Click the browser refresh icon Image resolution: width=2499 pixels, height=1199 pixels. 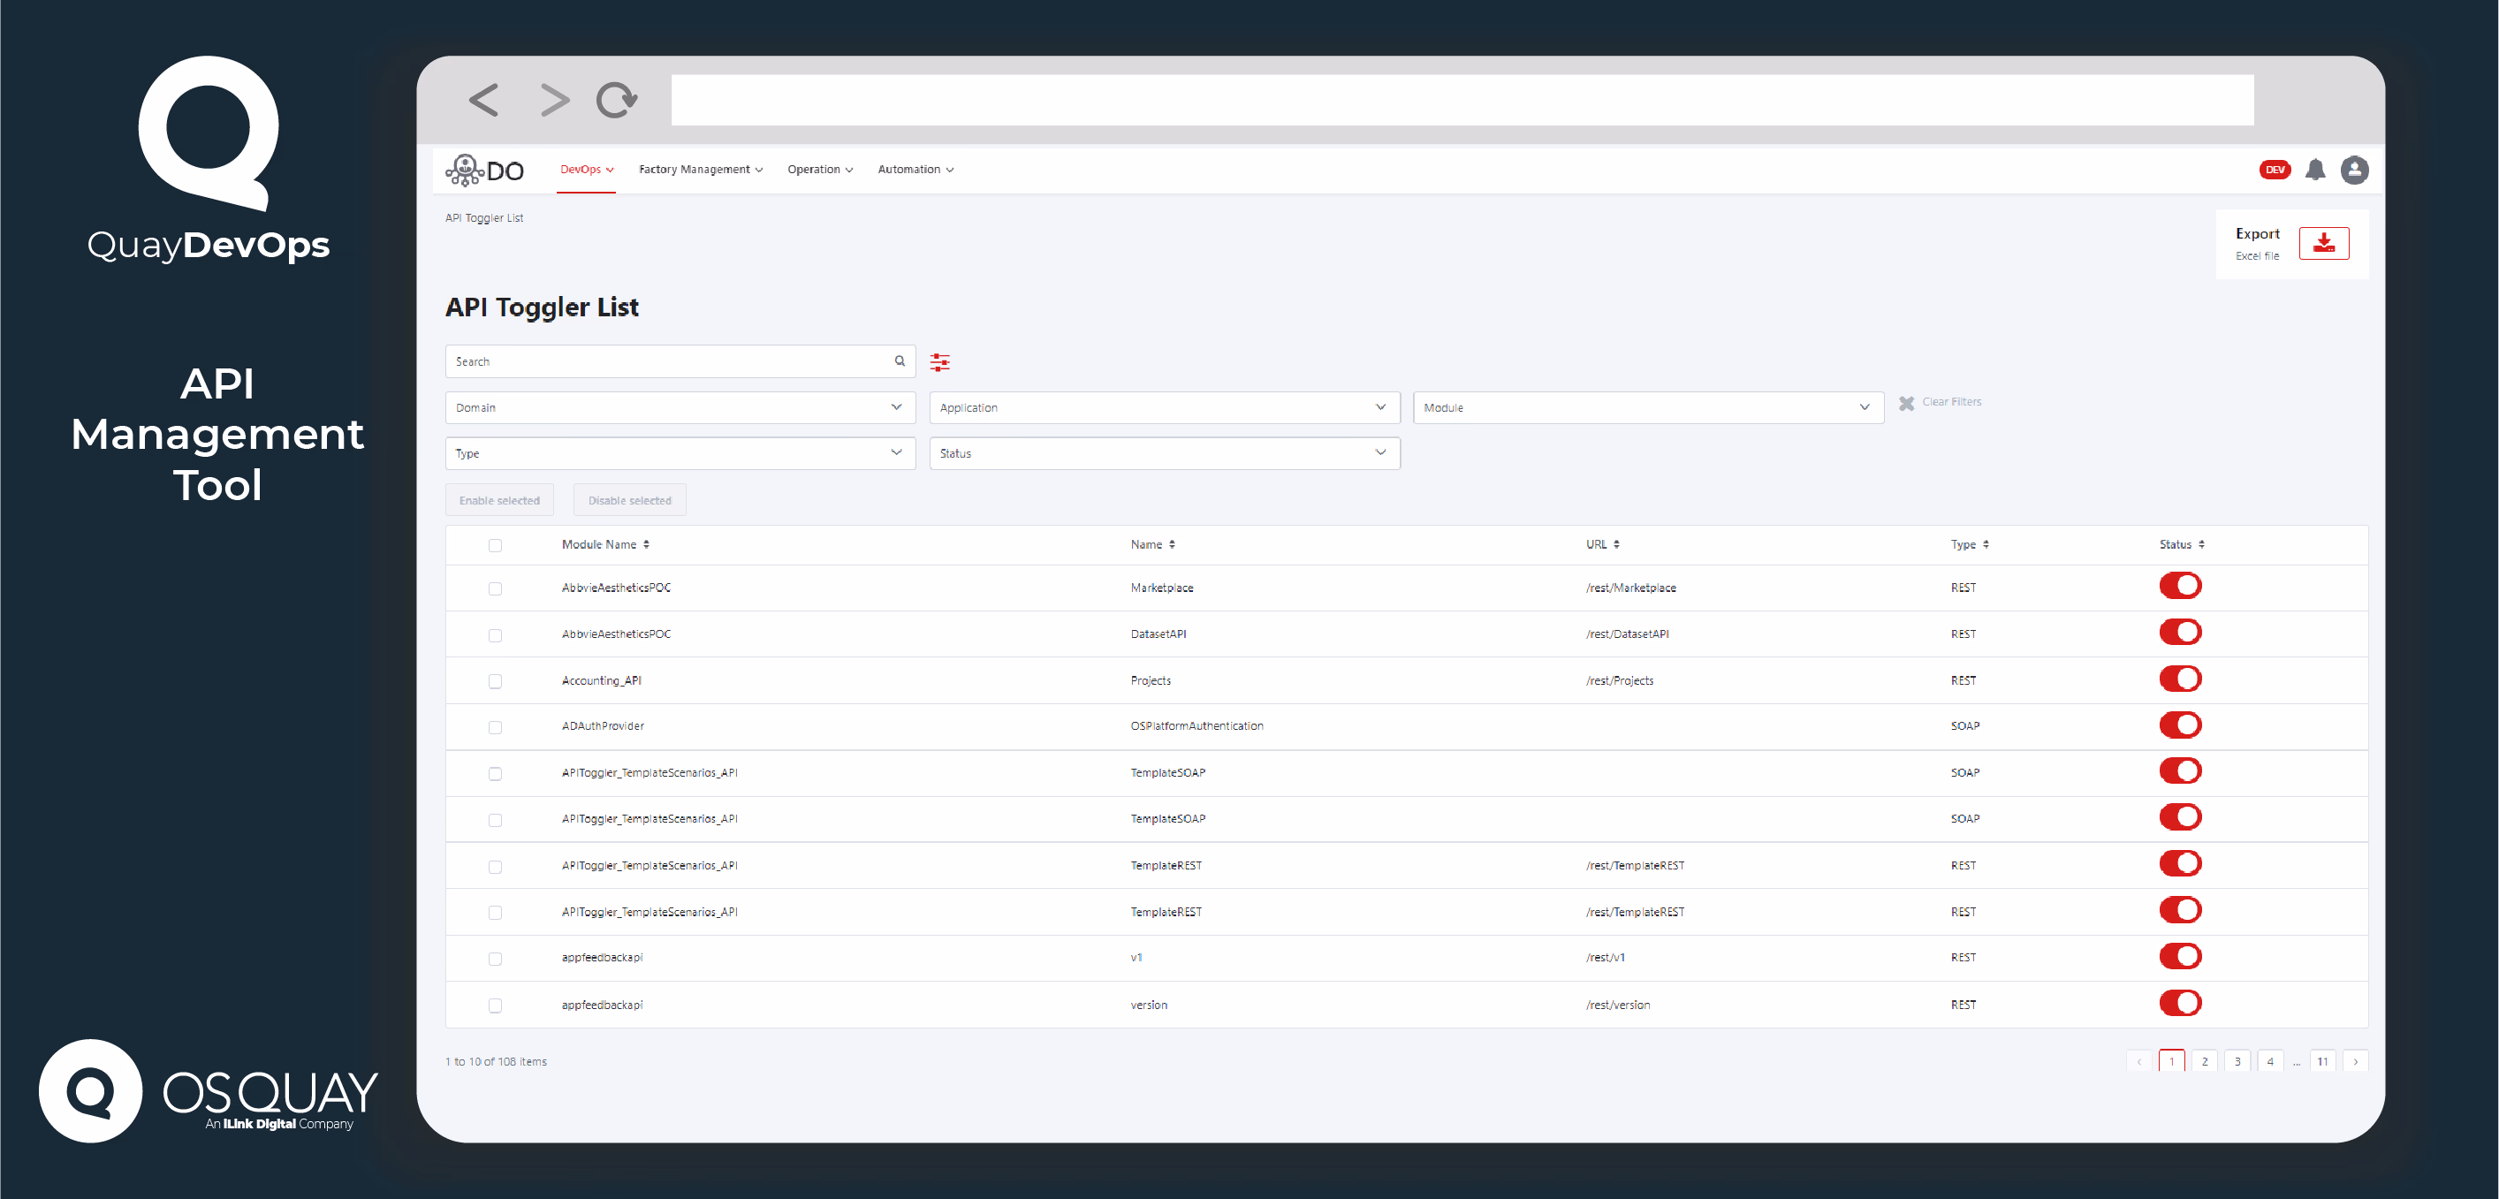(615, 99)
